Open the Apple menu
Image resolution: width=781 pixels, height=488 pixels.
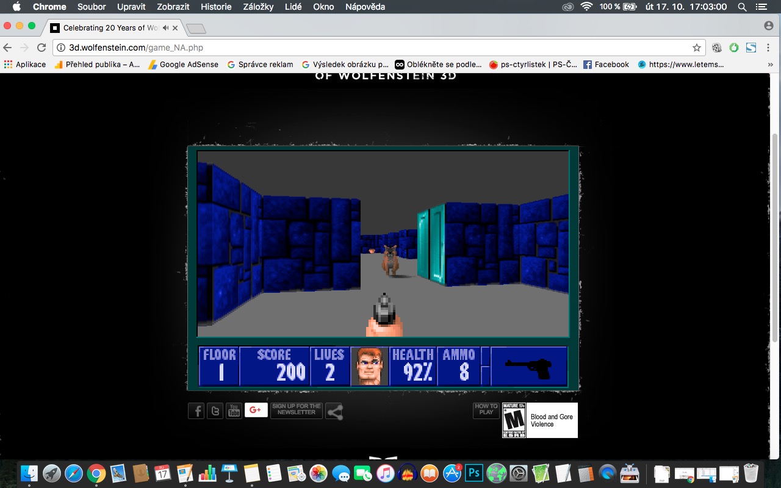click(x=16, y=7)
